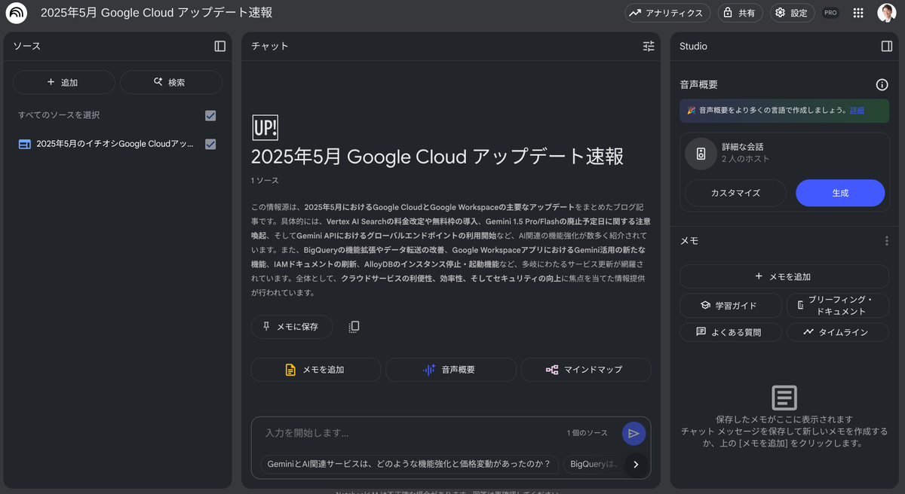Screen dimensions: 905x494
Task: Open the Google apps grid
Action: (858, 13)
